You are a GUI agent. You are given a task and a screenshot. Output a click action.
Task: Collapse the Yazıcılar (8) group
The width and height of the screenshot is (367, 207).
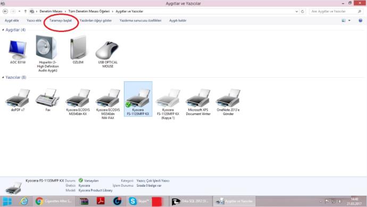[x=3, y=77]
